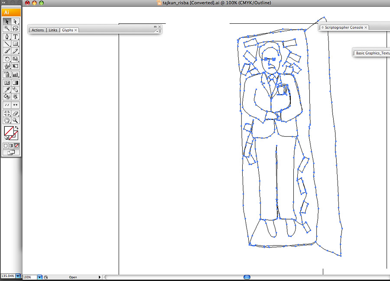Switch to the Actions tab
Image resolution: width=390 pixels, height=281 pixels.
pyautogui.click(x=38, y=30)
